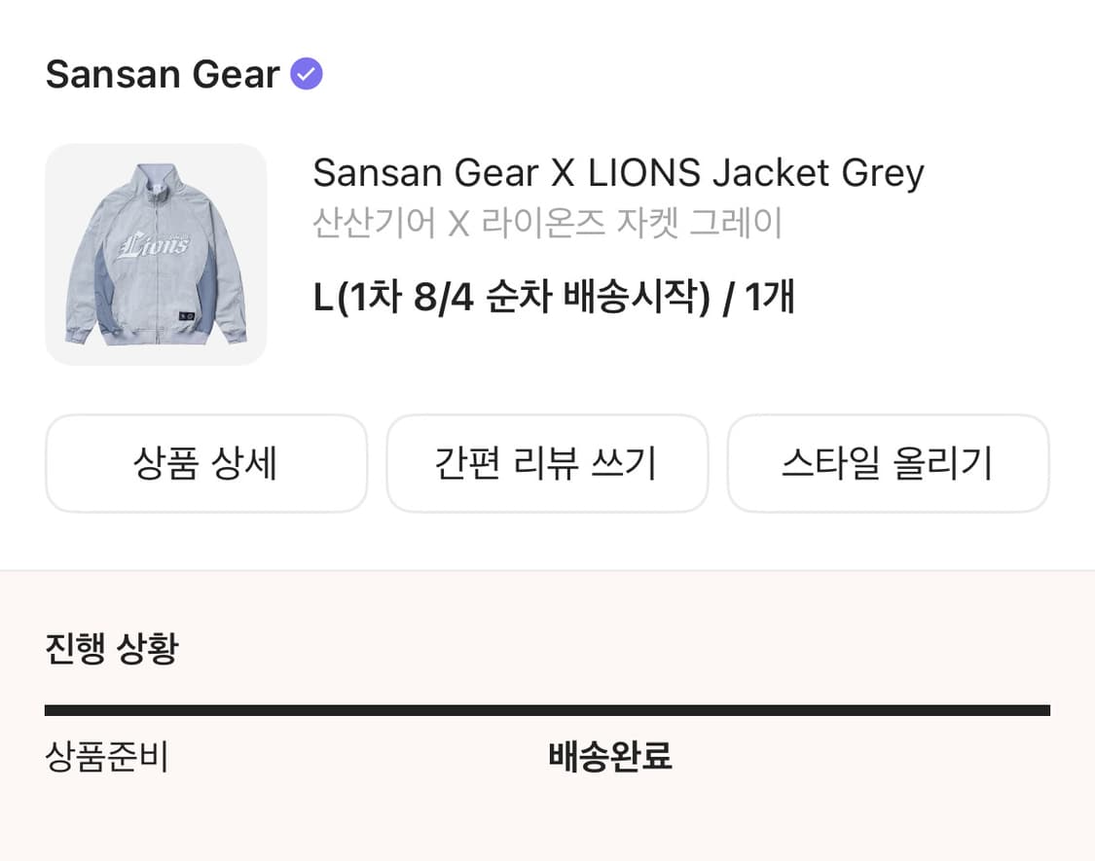Viewport: 1095px width, 861px height.
Task: Tap the 간편 리뷰 쓰기 button
Action: (547, 463)
